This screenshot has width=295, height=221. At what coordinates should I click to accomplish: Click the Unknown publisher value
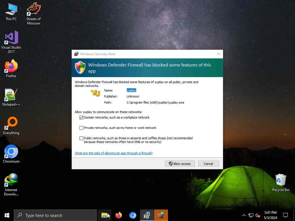(x=133, y=96)
